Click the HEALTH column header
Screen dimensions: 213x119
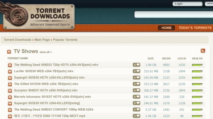pyautogui.click(x=197, y=59)
